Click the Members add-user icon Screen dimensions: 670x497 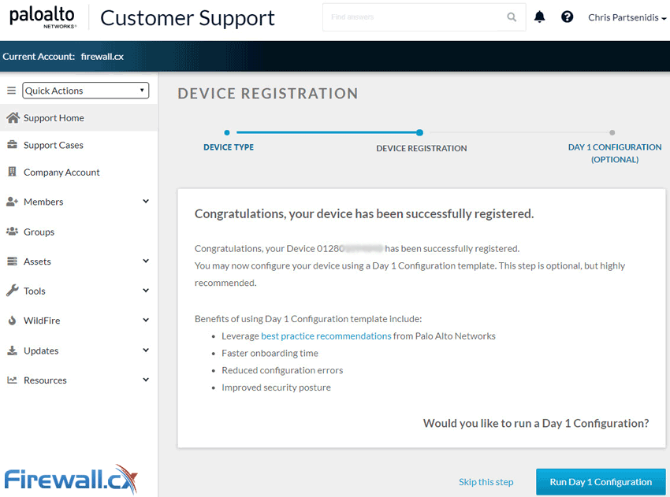(13, 202)
